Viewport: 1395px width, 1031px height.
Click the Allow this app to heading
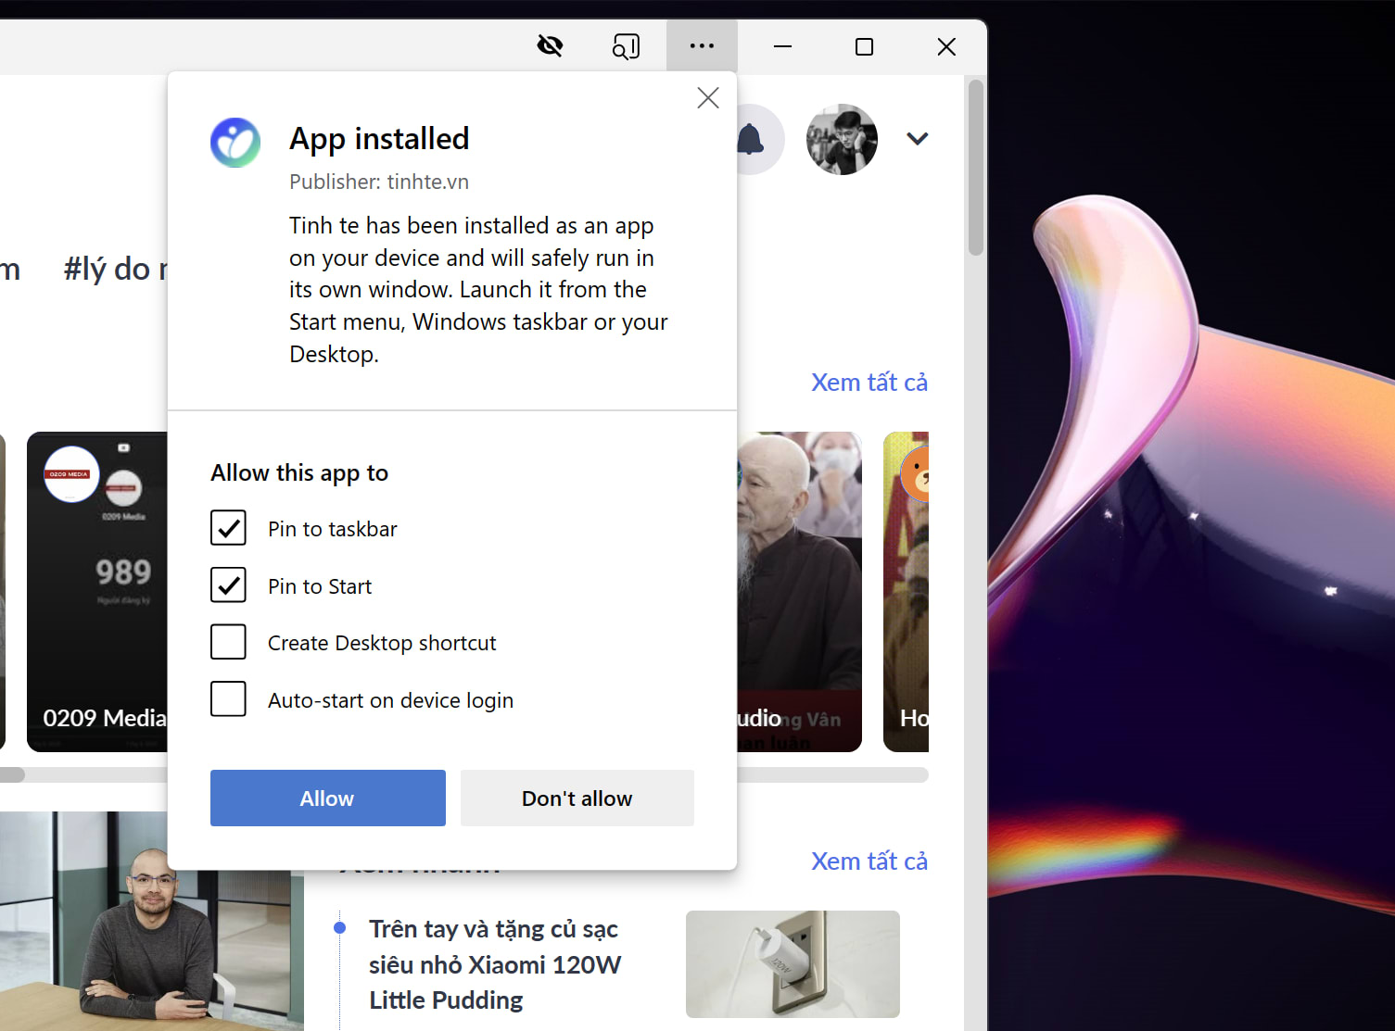coord(299,473)
